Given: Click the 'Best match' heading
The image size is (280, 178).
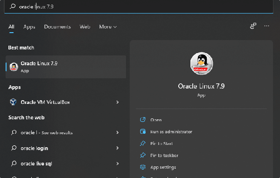Looking at the screenshot, I should click(x=21, y=48).
